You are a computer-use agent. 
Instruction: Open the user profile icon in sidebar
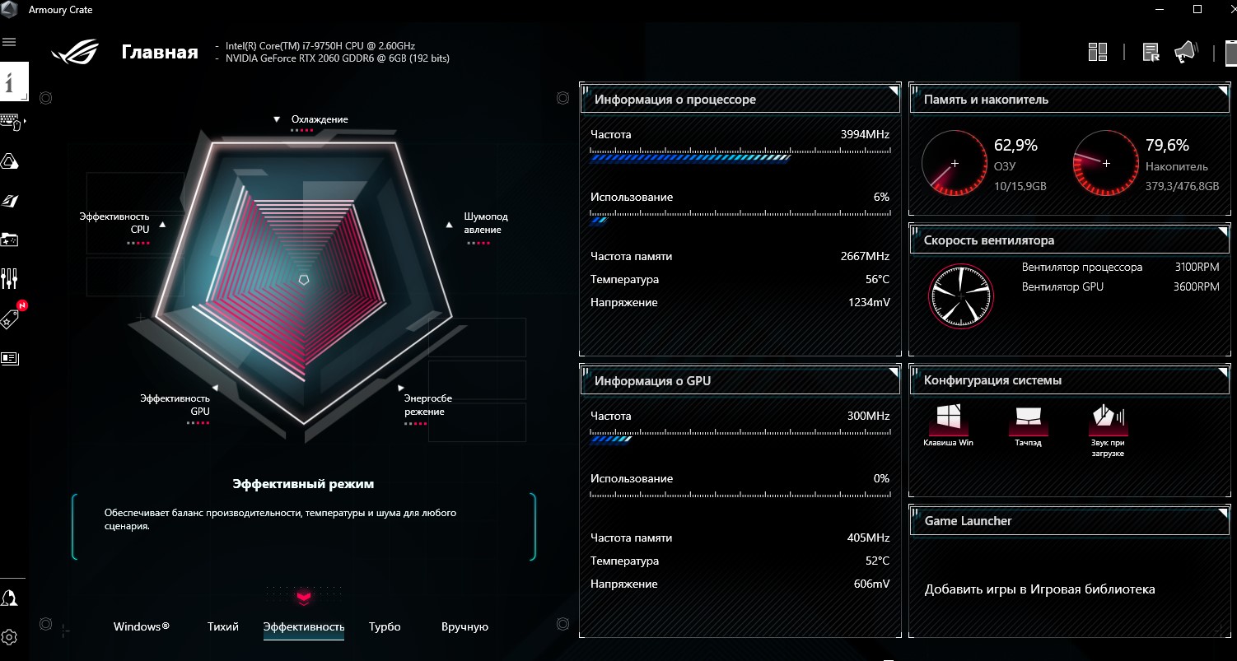pos(10,598)
